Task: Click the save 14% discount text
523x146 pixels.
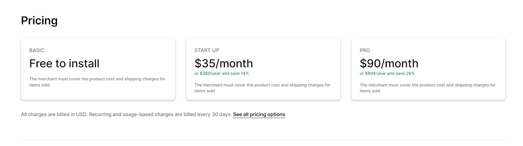Action: 240,73
